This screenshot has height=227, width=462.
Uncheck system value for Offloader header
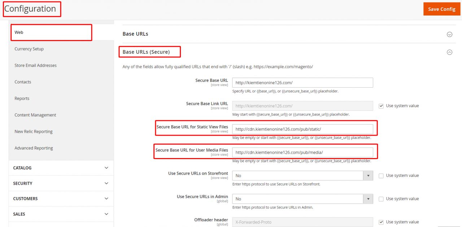click(381, 222)
